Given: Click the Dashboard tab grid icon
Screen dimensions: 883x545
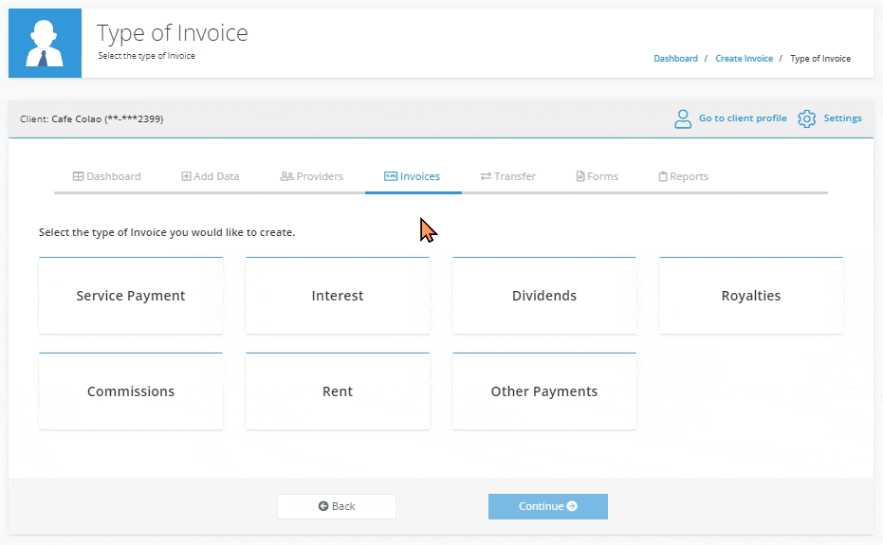Looking at the screenshot, I should point(78,176).
